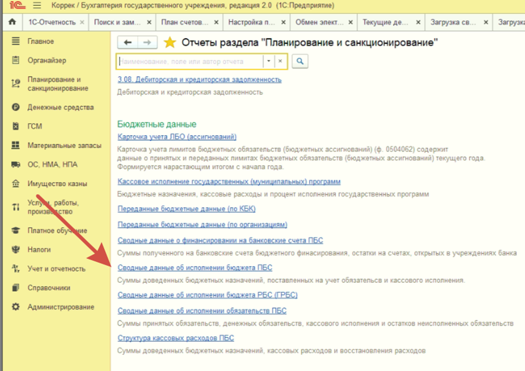This screenshot has width=525, height=371.
Task: Click the Главное section icon
Action: click(x=16, y=41)
